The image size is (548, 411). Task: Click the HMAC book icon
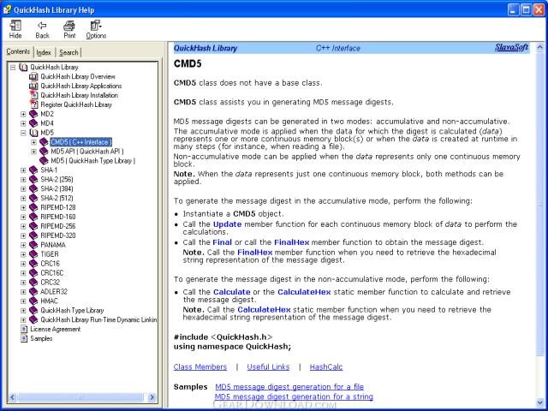click(33, 301)
